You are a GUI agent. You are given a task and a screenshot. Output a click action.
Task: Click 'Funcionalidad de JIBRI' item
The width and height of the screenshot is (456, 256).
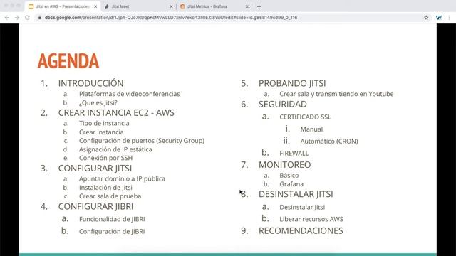point(112,219)
